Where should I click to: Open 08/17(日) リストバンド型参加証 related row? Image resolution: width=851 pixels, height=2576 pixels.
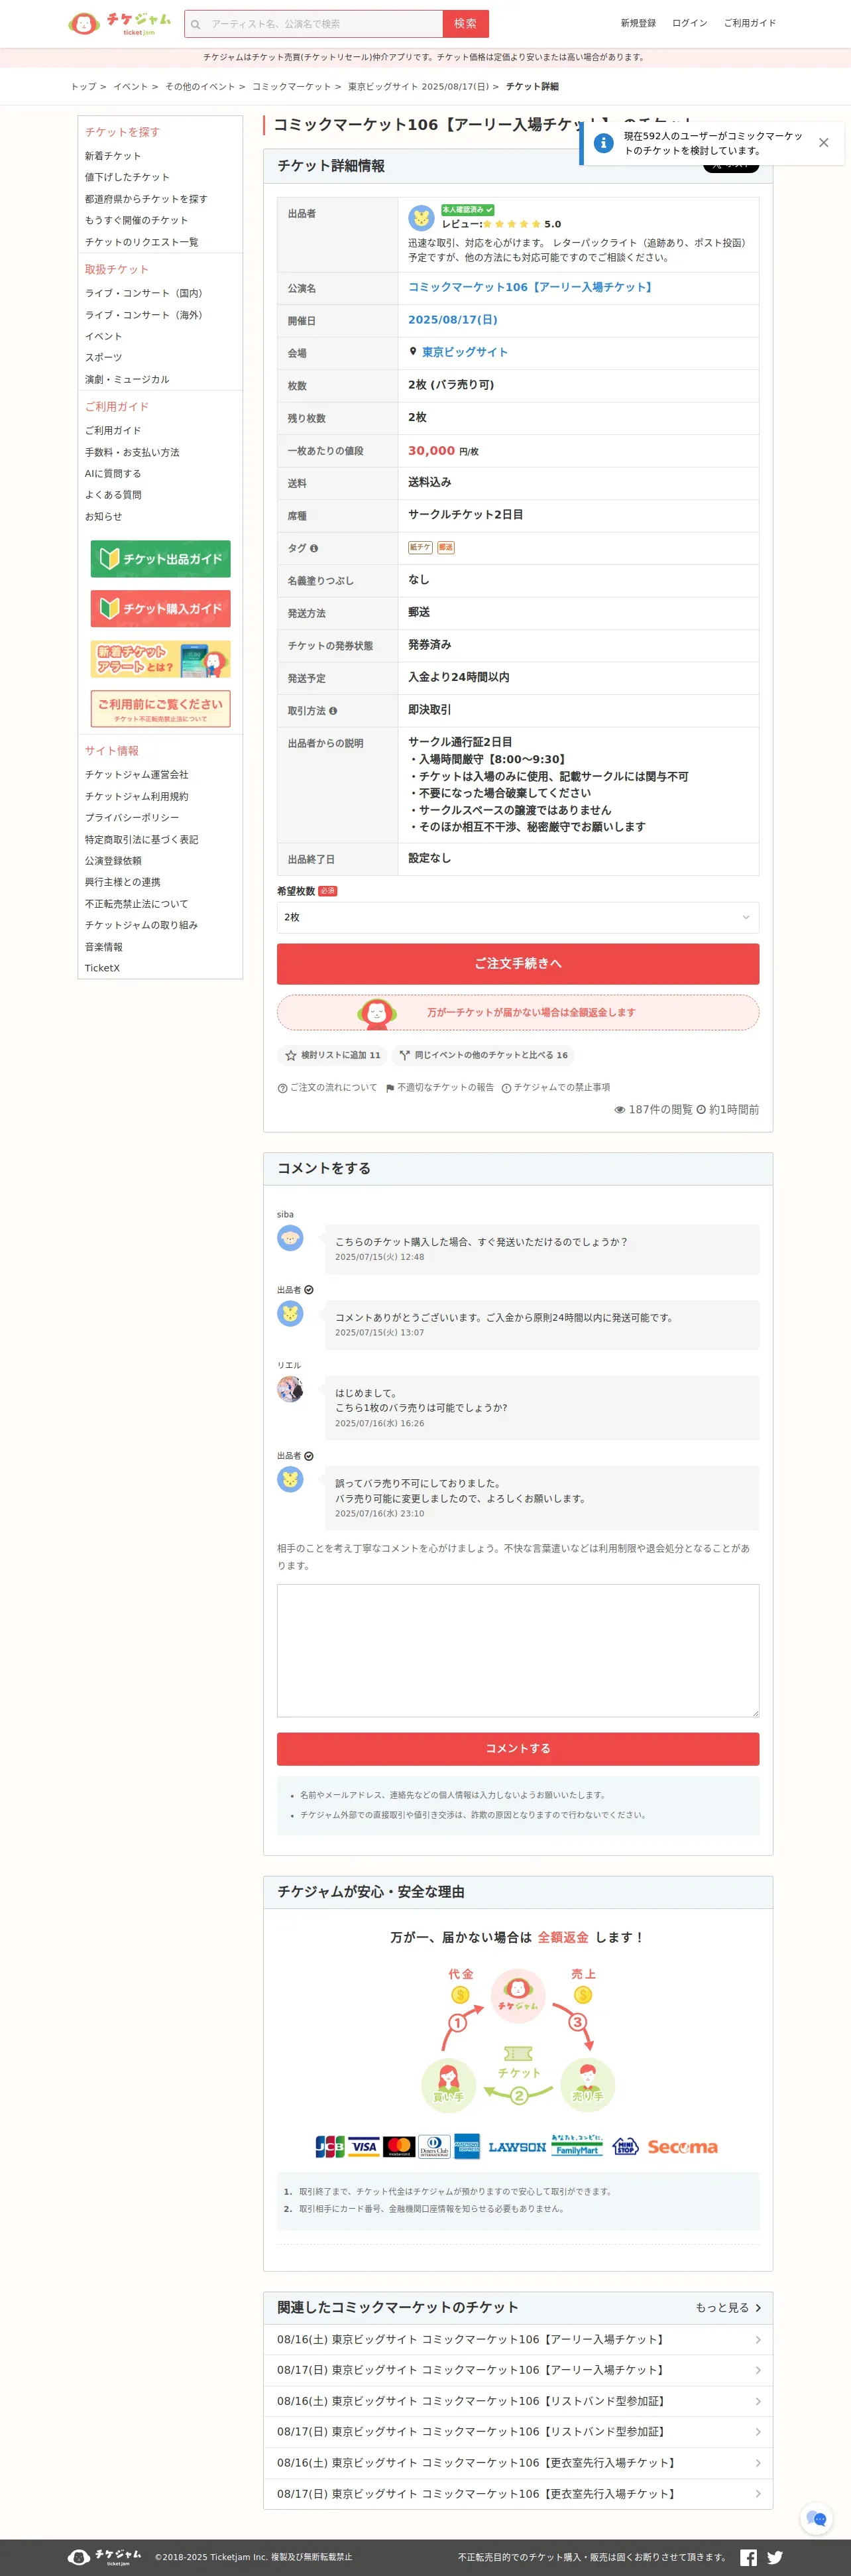click(x=517, y=2431)
